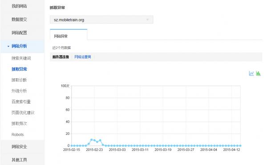Viewport: 267px width, 165px height.
Task: Open 数据提交 in the sidebar
Action: coord(19,20)
